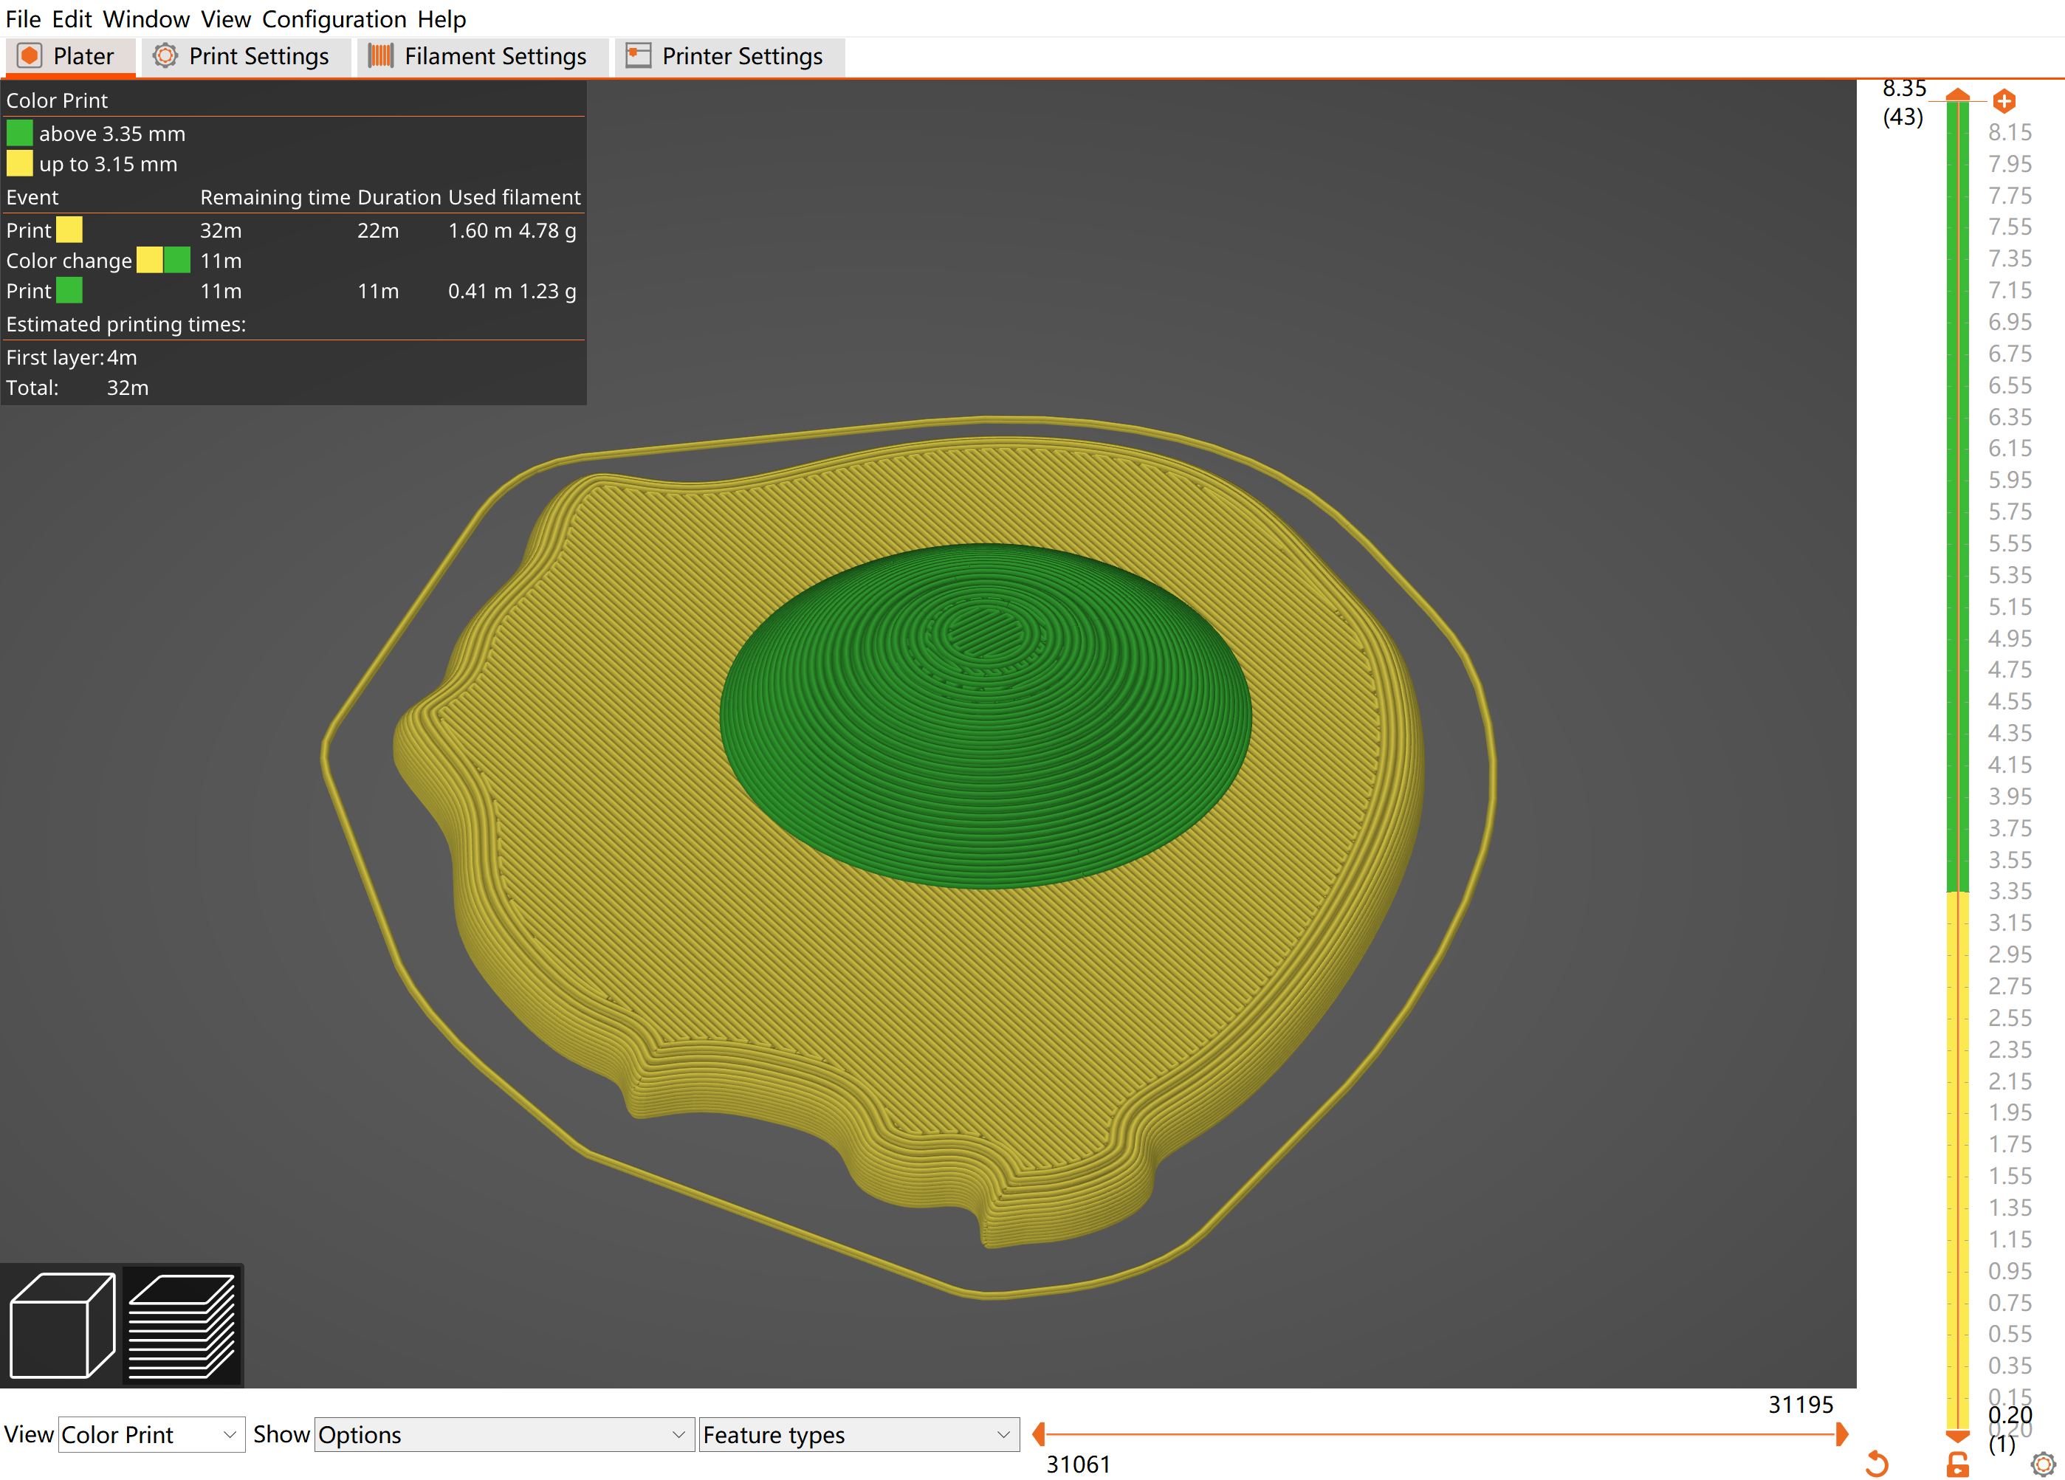Open the File menu
The image size is (2065, 1480).
coord(23,19)
